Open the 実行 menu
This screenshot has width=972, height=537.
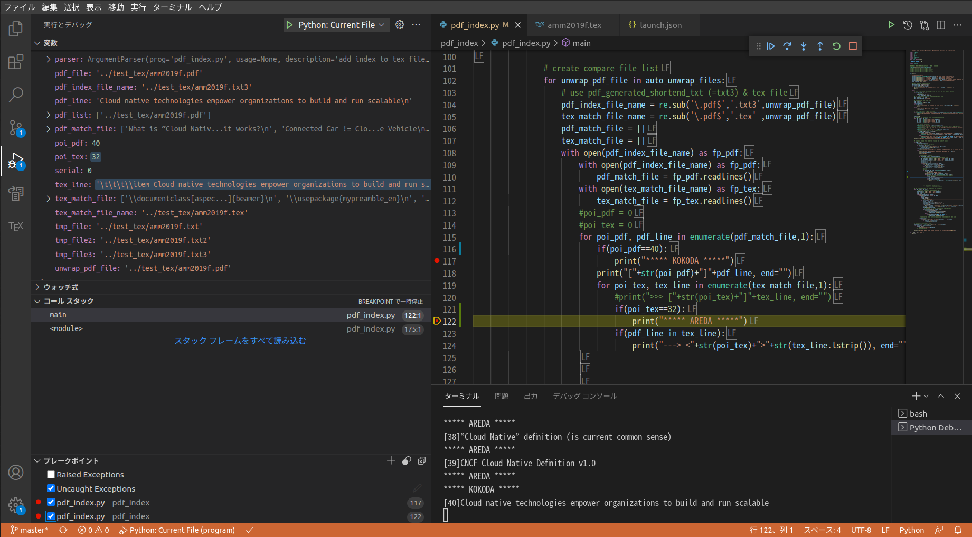138,7
